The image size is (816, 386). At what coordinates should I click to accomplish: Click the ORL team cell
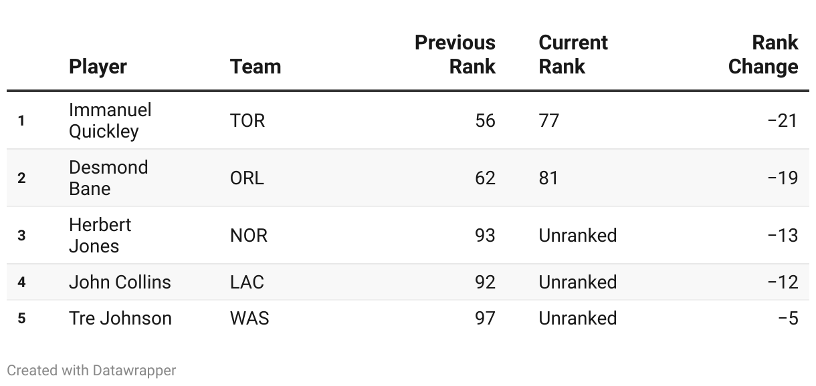pyautogui.click(x=247, y=178)
